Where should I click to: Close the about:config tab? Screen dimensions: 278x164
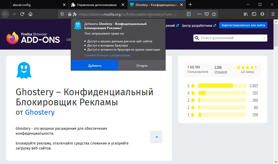coord(64,5)
